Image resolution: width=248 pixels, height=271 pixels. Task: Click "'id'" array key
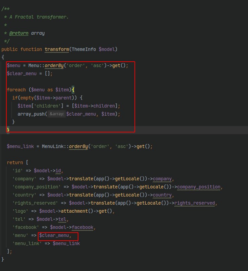(x=18, y=171)
